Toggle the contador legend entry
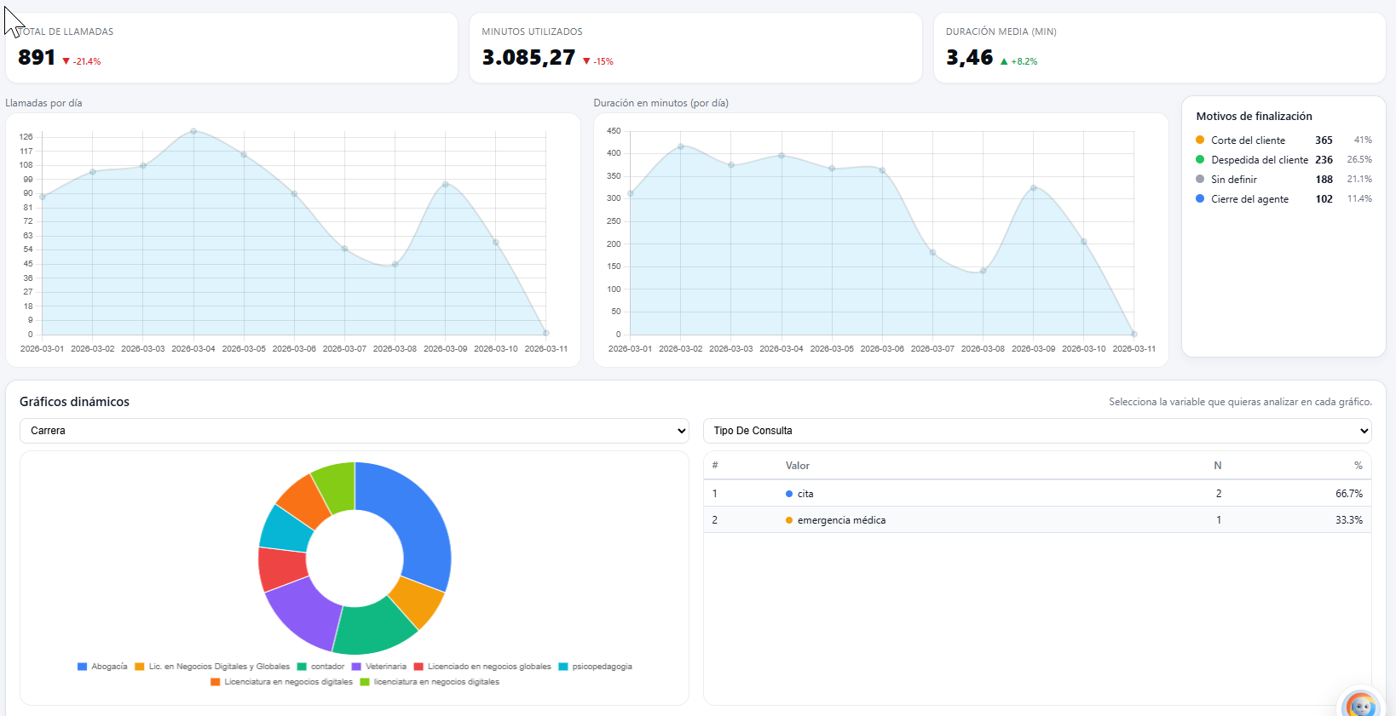 pos(320,667)
